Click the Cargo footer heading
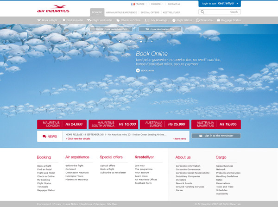This screenshot has height=207, width=278. click(x=221, y=157)
